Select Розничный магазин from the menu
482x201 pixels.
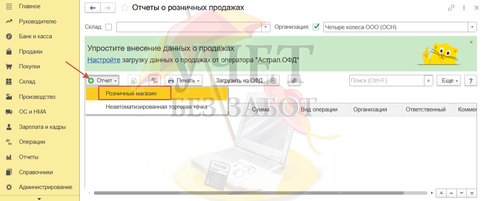coord(131,93)
